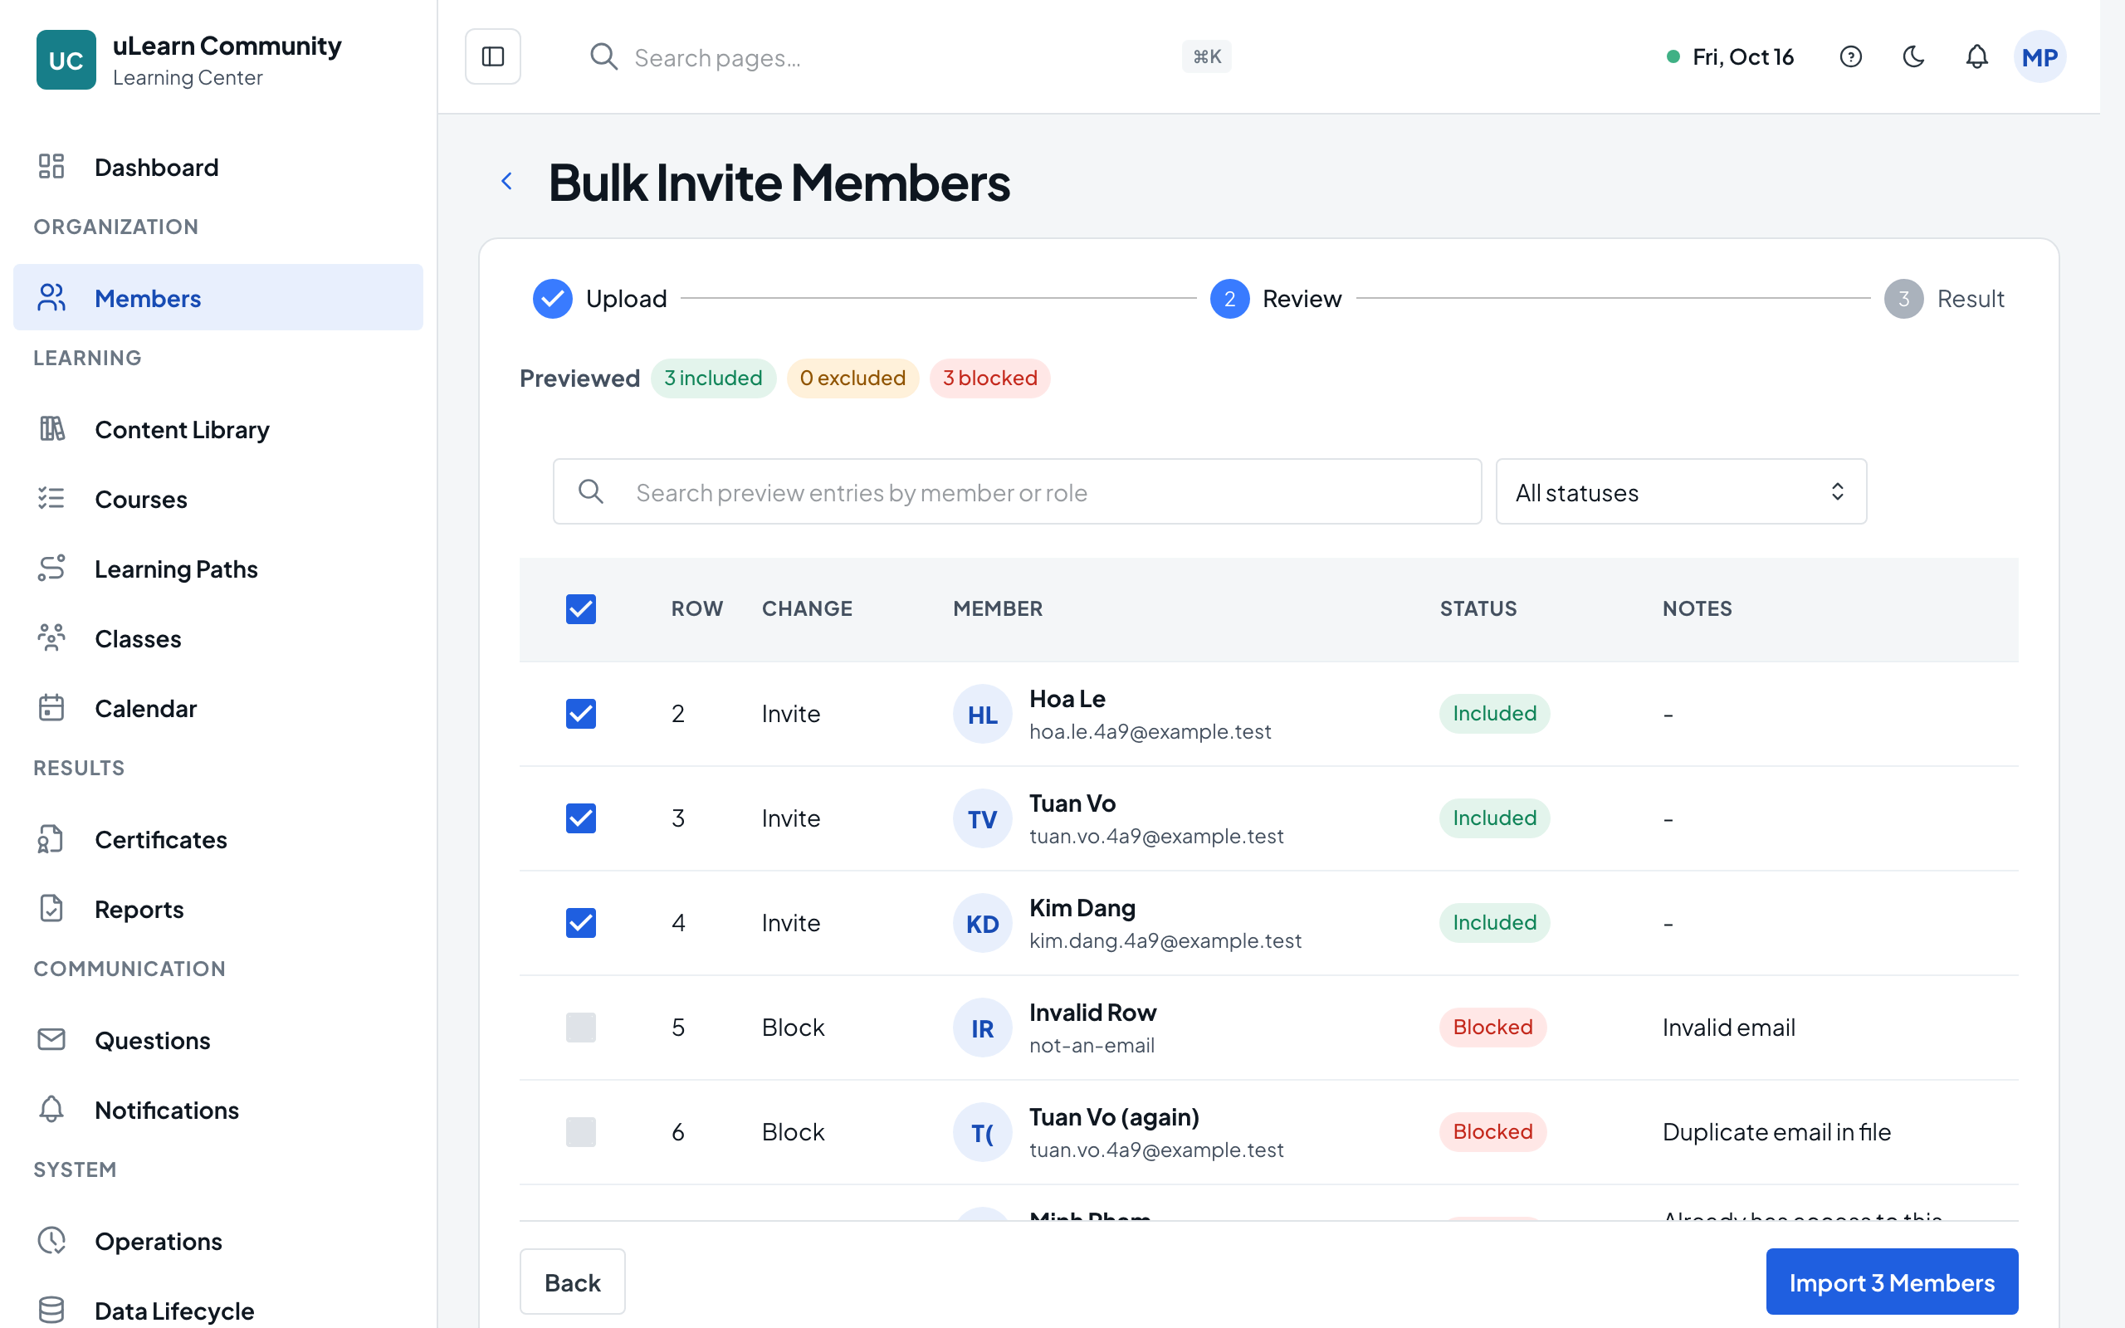Click the Back button

[573, 1282]
